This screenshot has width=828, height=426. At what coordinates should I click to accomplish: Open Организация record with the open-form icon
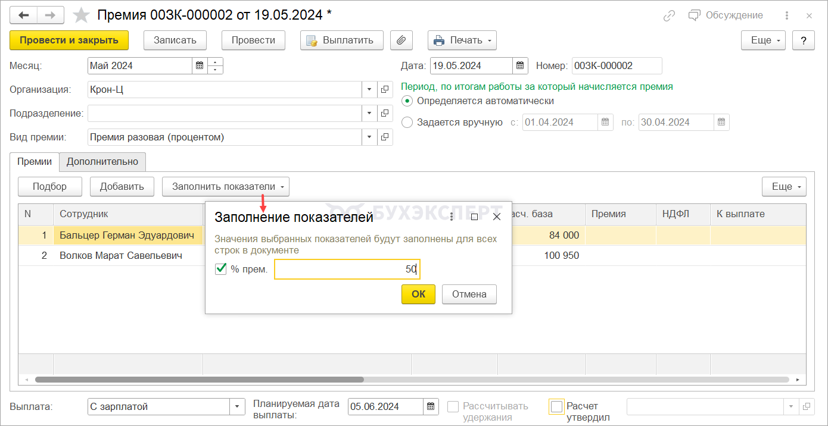tap(385, 90)
